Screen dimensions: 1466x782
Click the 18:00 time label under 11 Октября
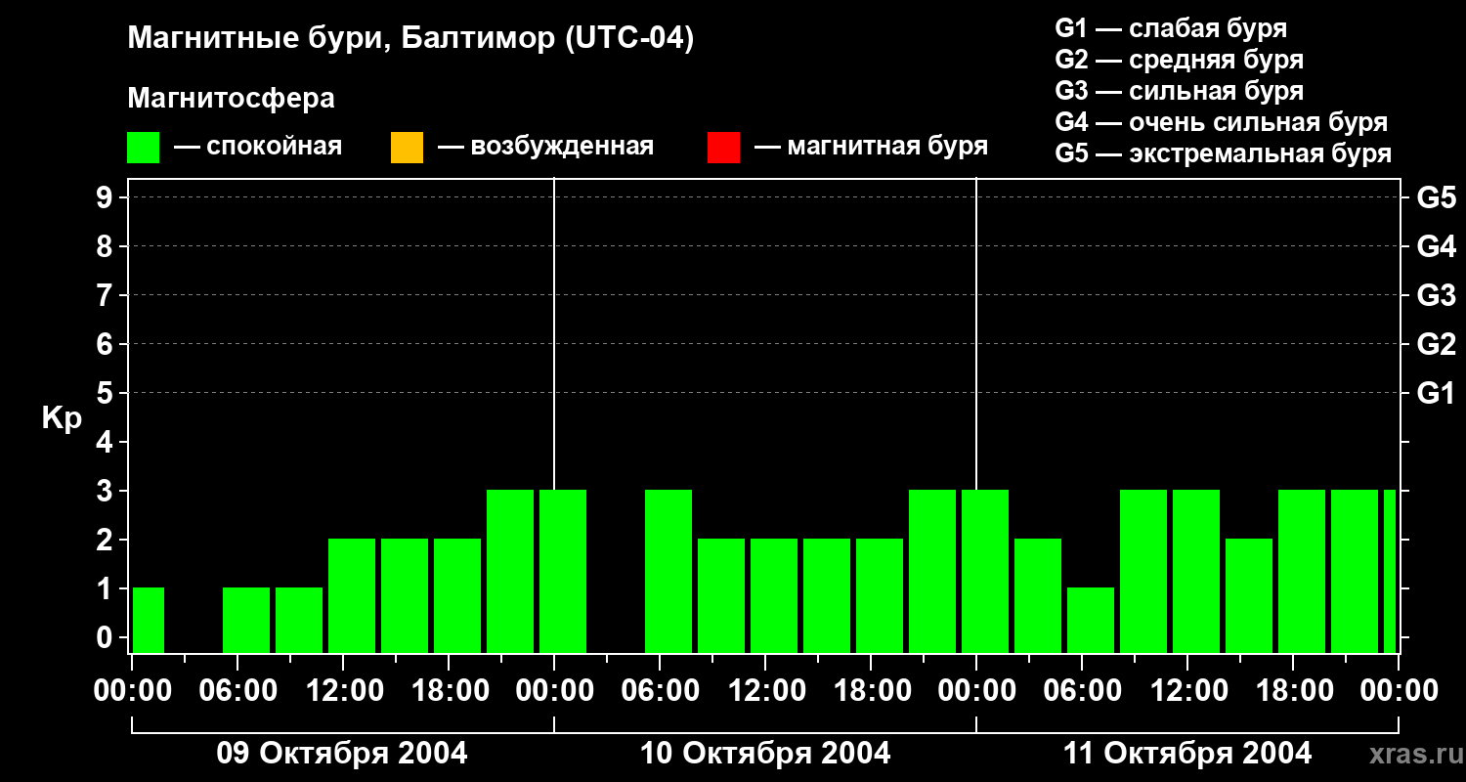pos(1293,691)
